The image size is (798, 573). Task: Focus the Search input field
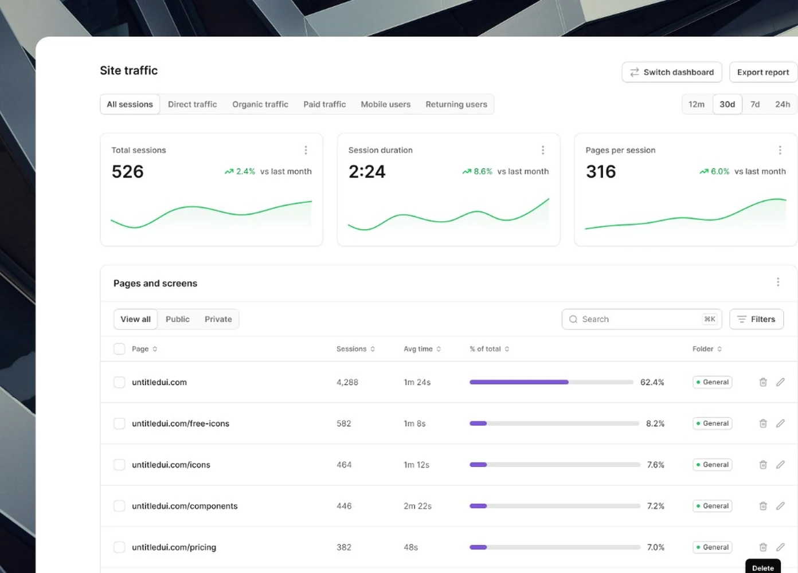tap(642, 319)
